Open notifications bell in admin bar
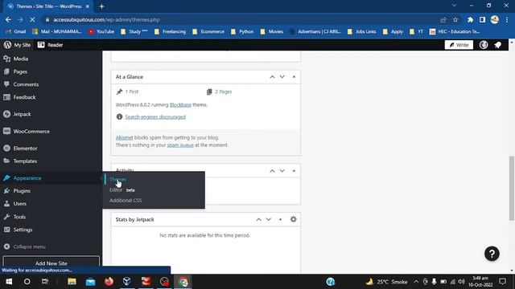The height and width of the screenshot is (289, 515). click(x=498, y=45)
